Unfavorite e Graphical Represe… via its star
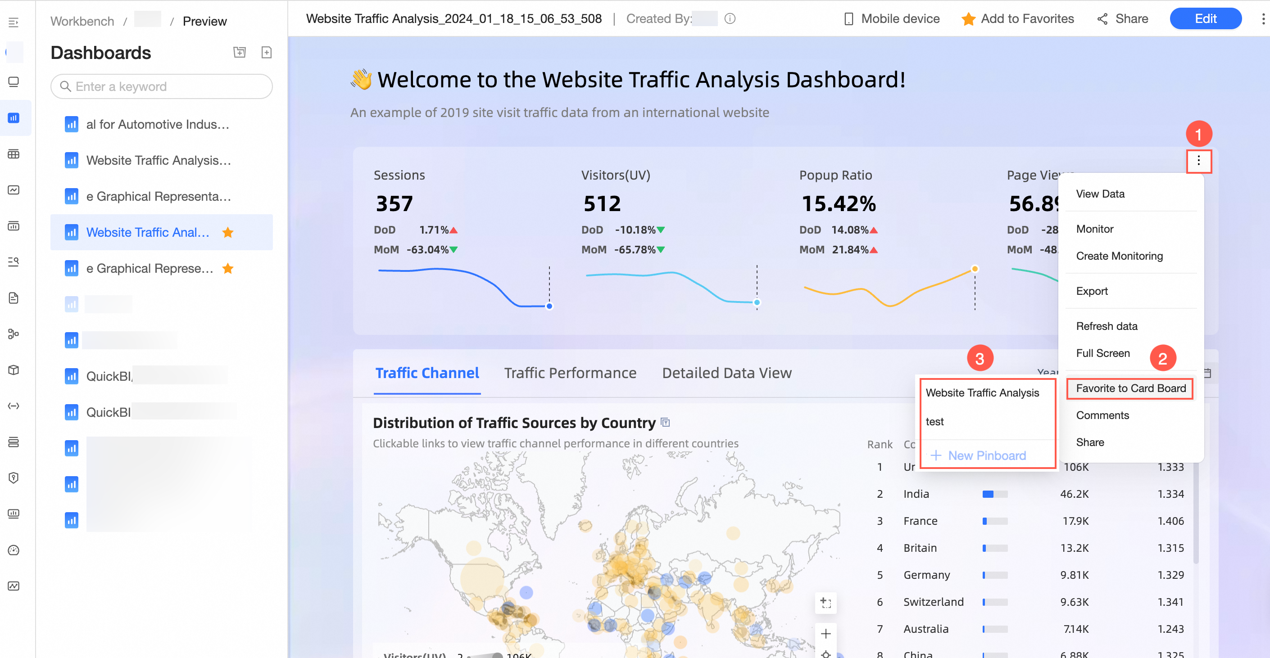 coord(228,268)
